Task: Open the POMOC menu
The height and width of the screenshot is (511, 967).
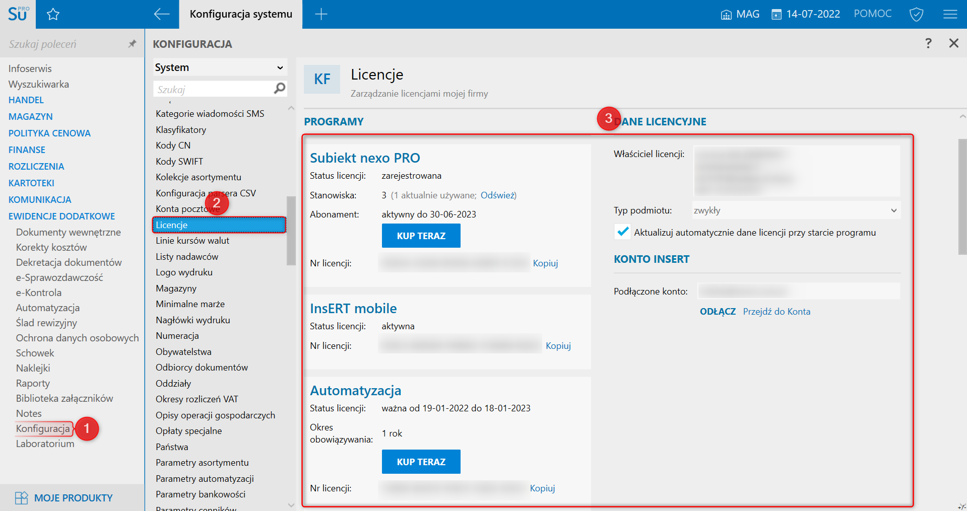Action: pyautogui.click(x=873, y=14)
